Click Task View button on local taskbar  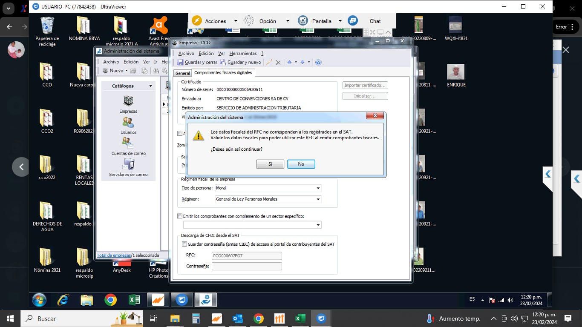tap(153, 318)
